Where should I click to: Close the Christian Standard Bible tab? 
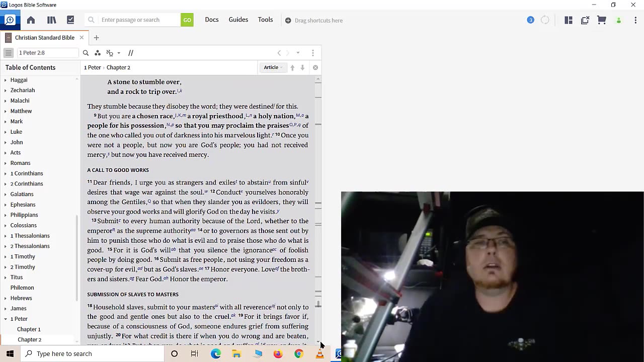click(82, 38)
